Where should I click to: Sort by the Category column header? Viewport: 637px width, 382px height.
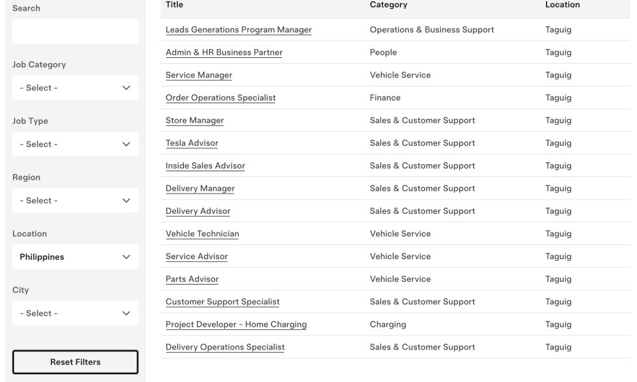pos(389,5)
